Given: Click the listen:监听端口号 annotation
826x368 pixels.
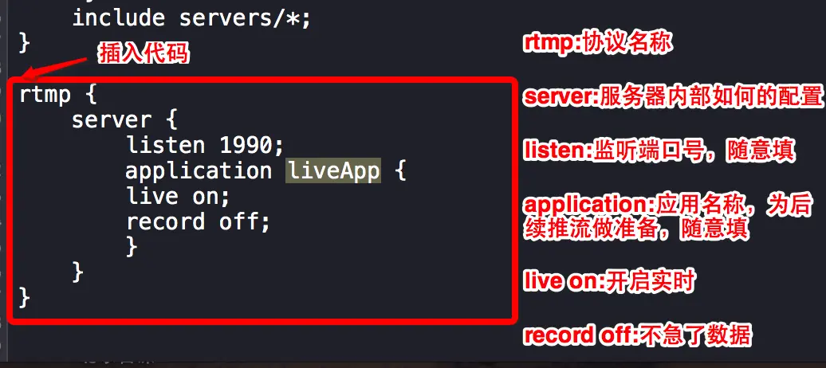Looking at the screenshot, I should [658, 151].
